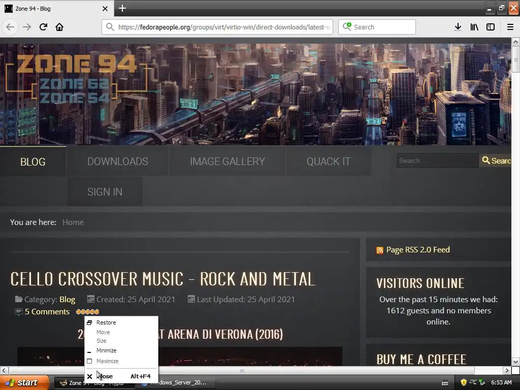Select the BLOG navigation tab
The image size is (520, 390).
[33, 161]
